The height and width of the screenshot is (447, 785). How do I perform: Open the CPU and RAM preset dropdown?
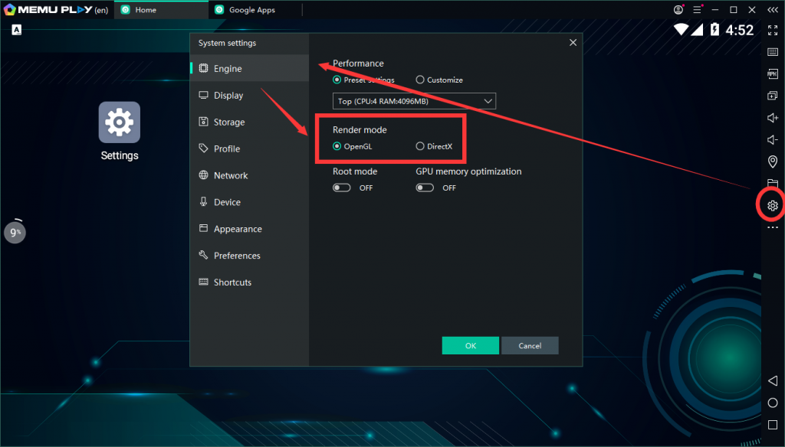413,100
